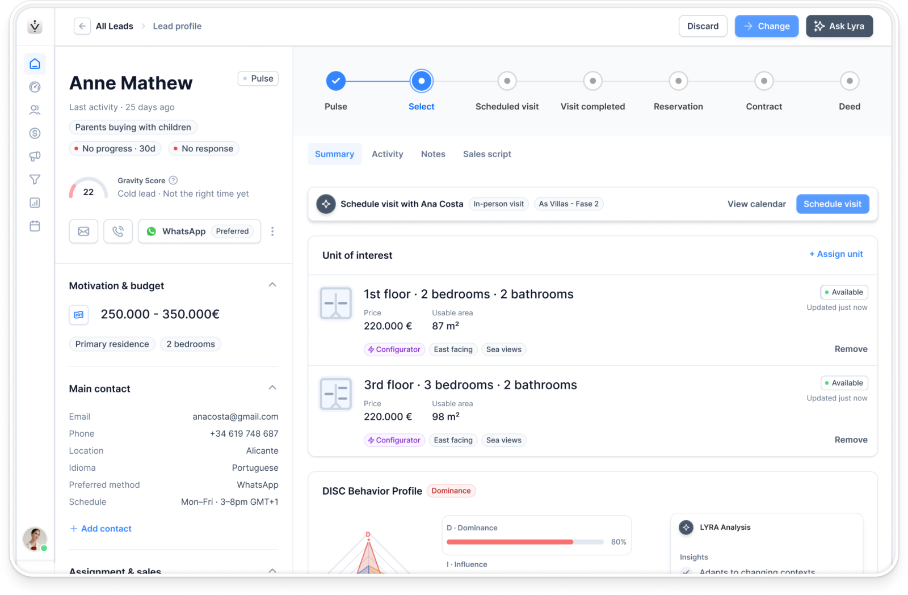Click the app logo at top left
908x595 pixels.
(x=35, y=26)
